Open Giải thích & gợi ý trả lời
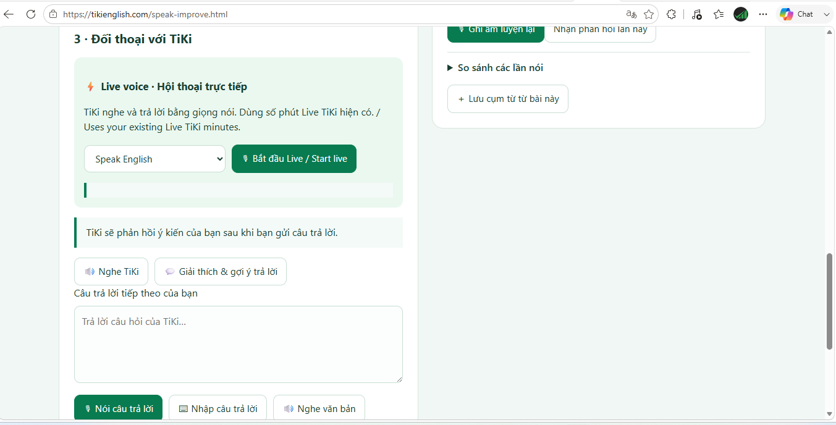 click(x=221, y=271)
